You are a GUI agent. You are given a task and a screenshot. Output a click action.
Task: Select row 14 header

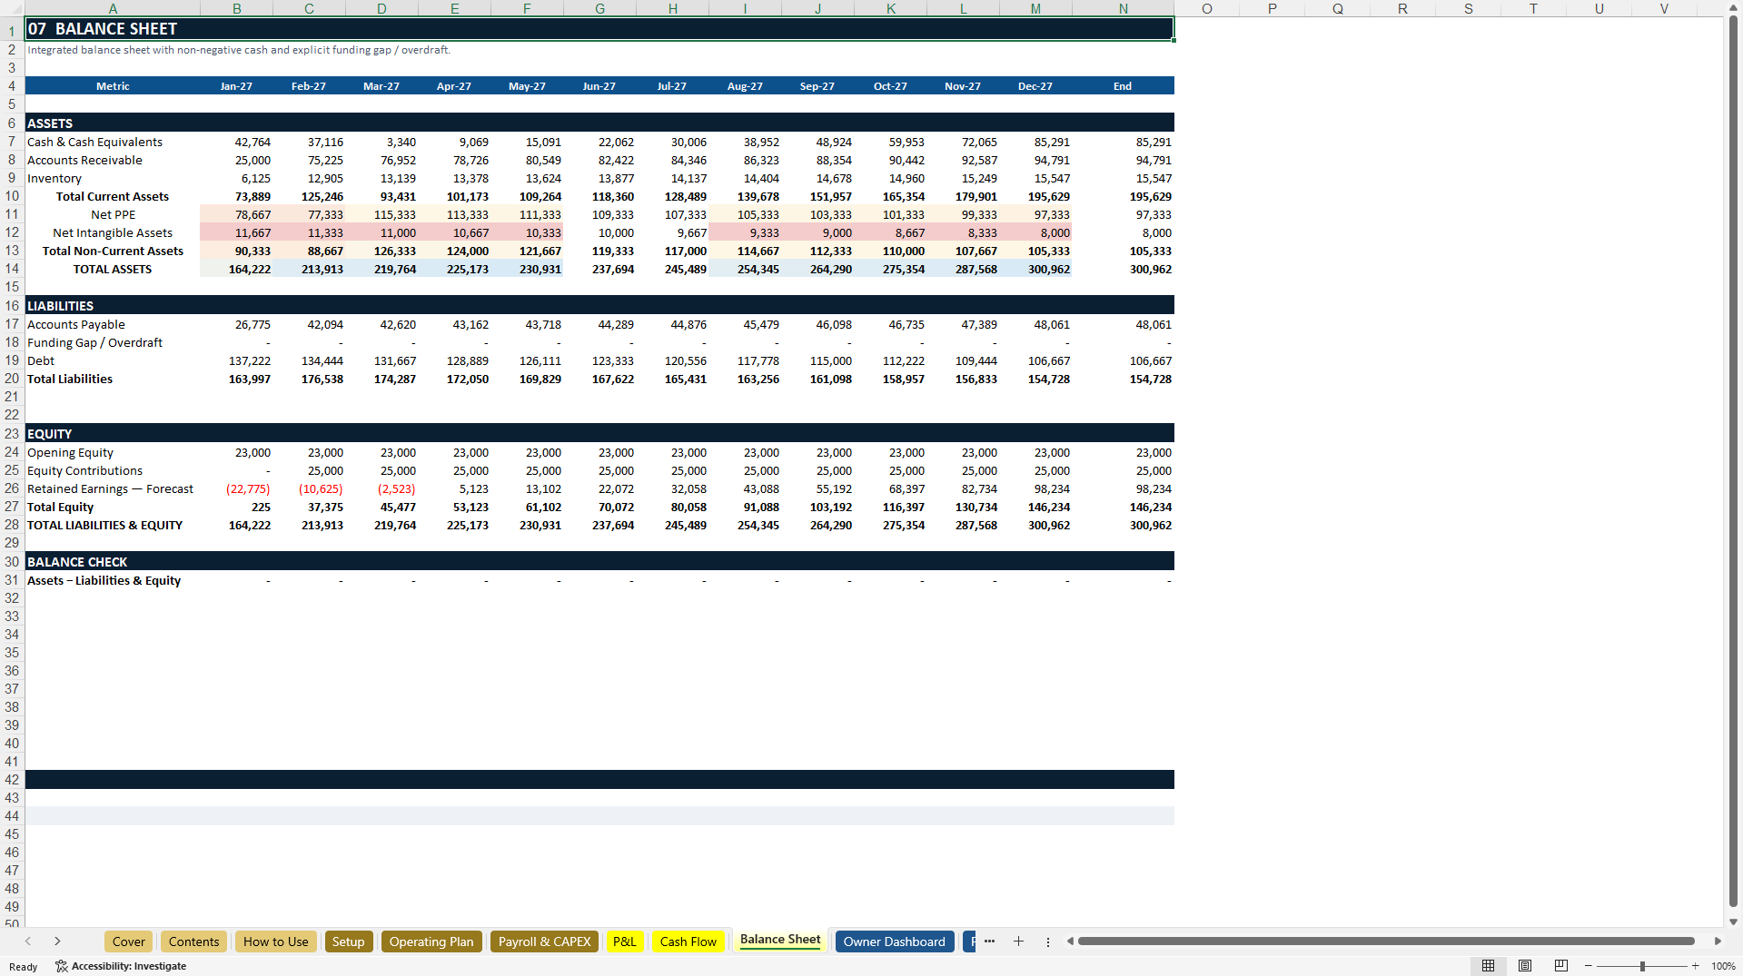(x=12, y=269)
